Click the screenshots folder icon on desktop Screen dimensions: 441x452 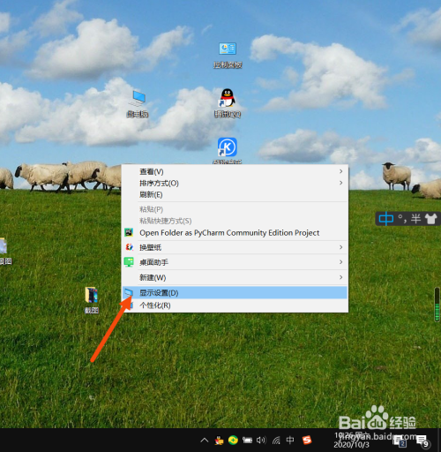point(92,300)
